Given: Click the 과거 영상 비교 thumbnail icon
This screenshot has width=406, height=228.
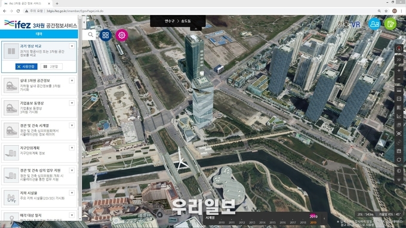Looking at the screenshot, I should (11, 51).
